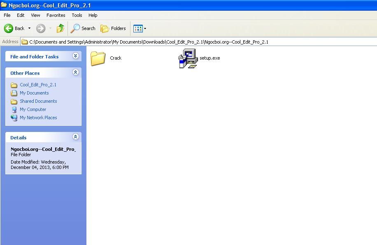Open the Back history dropdown arrow
The image size is (377, 245).
coord(29,28)
